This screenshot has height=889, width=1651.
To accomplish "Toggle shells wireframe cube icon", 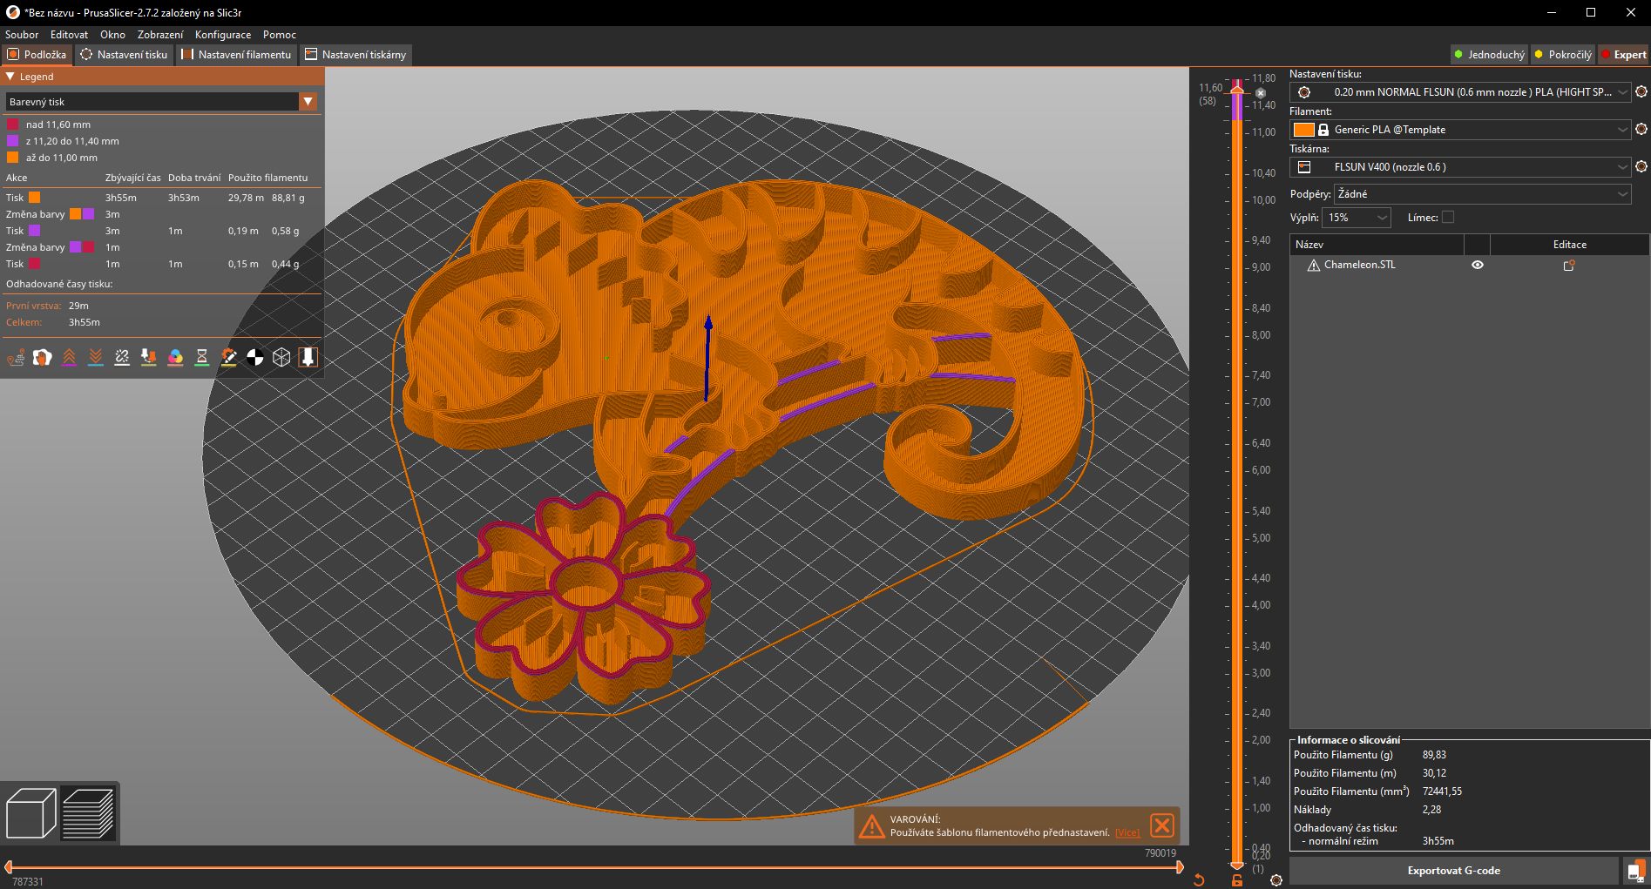I will click(281, 357).
